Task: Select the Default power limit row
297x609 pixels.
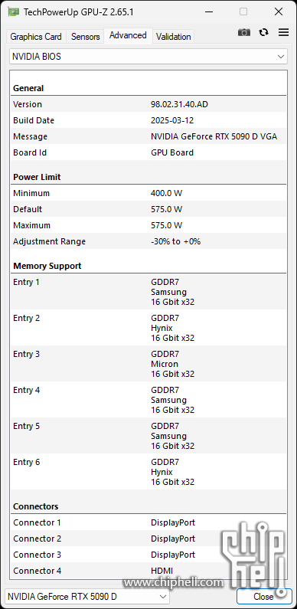Action: (148, 209)
